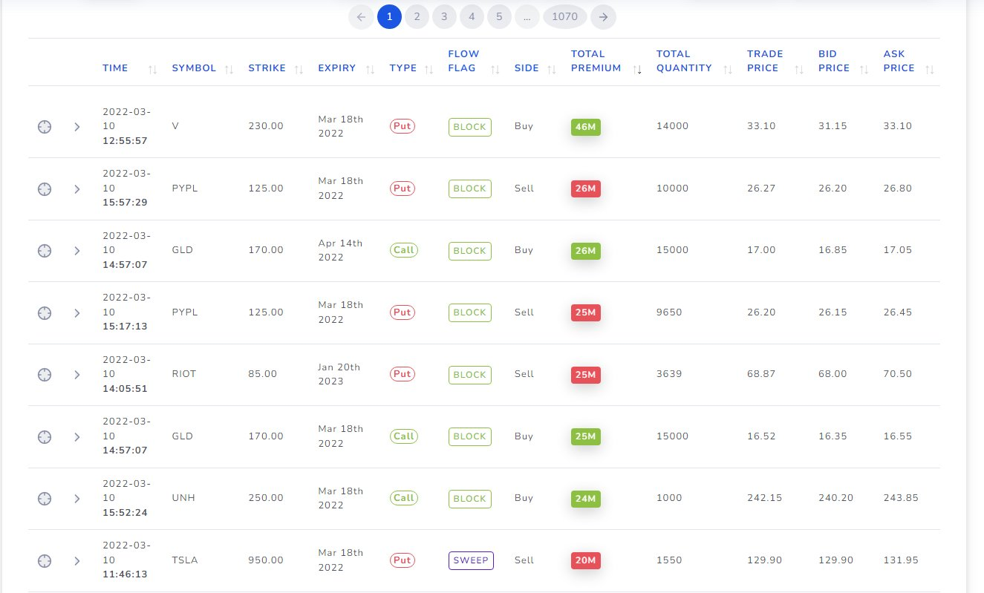Click the ask price 131.95
Viewport: 984px width, 593px height.
coord(901,560)
